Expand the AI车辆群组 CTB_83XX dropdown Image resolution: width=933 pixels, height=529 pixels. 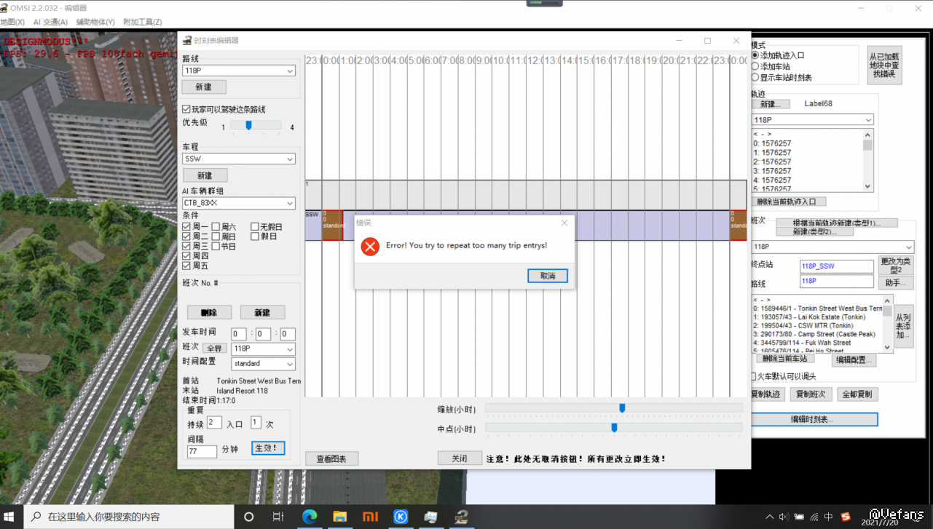point(239,203)
